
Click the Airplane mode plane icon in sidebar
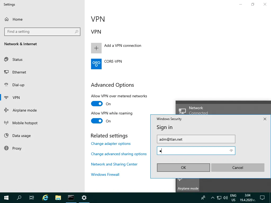[x=6, y=110]
